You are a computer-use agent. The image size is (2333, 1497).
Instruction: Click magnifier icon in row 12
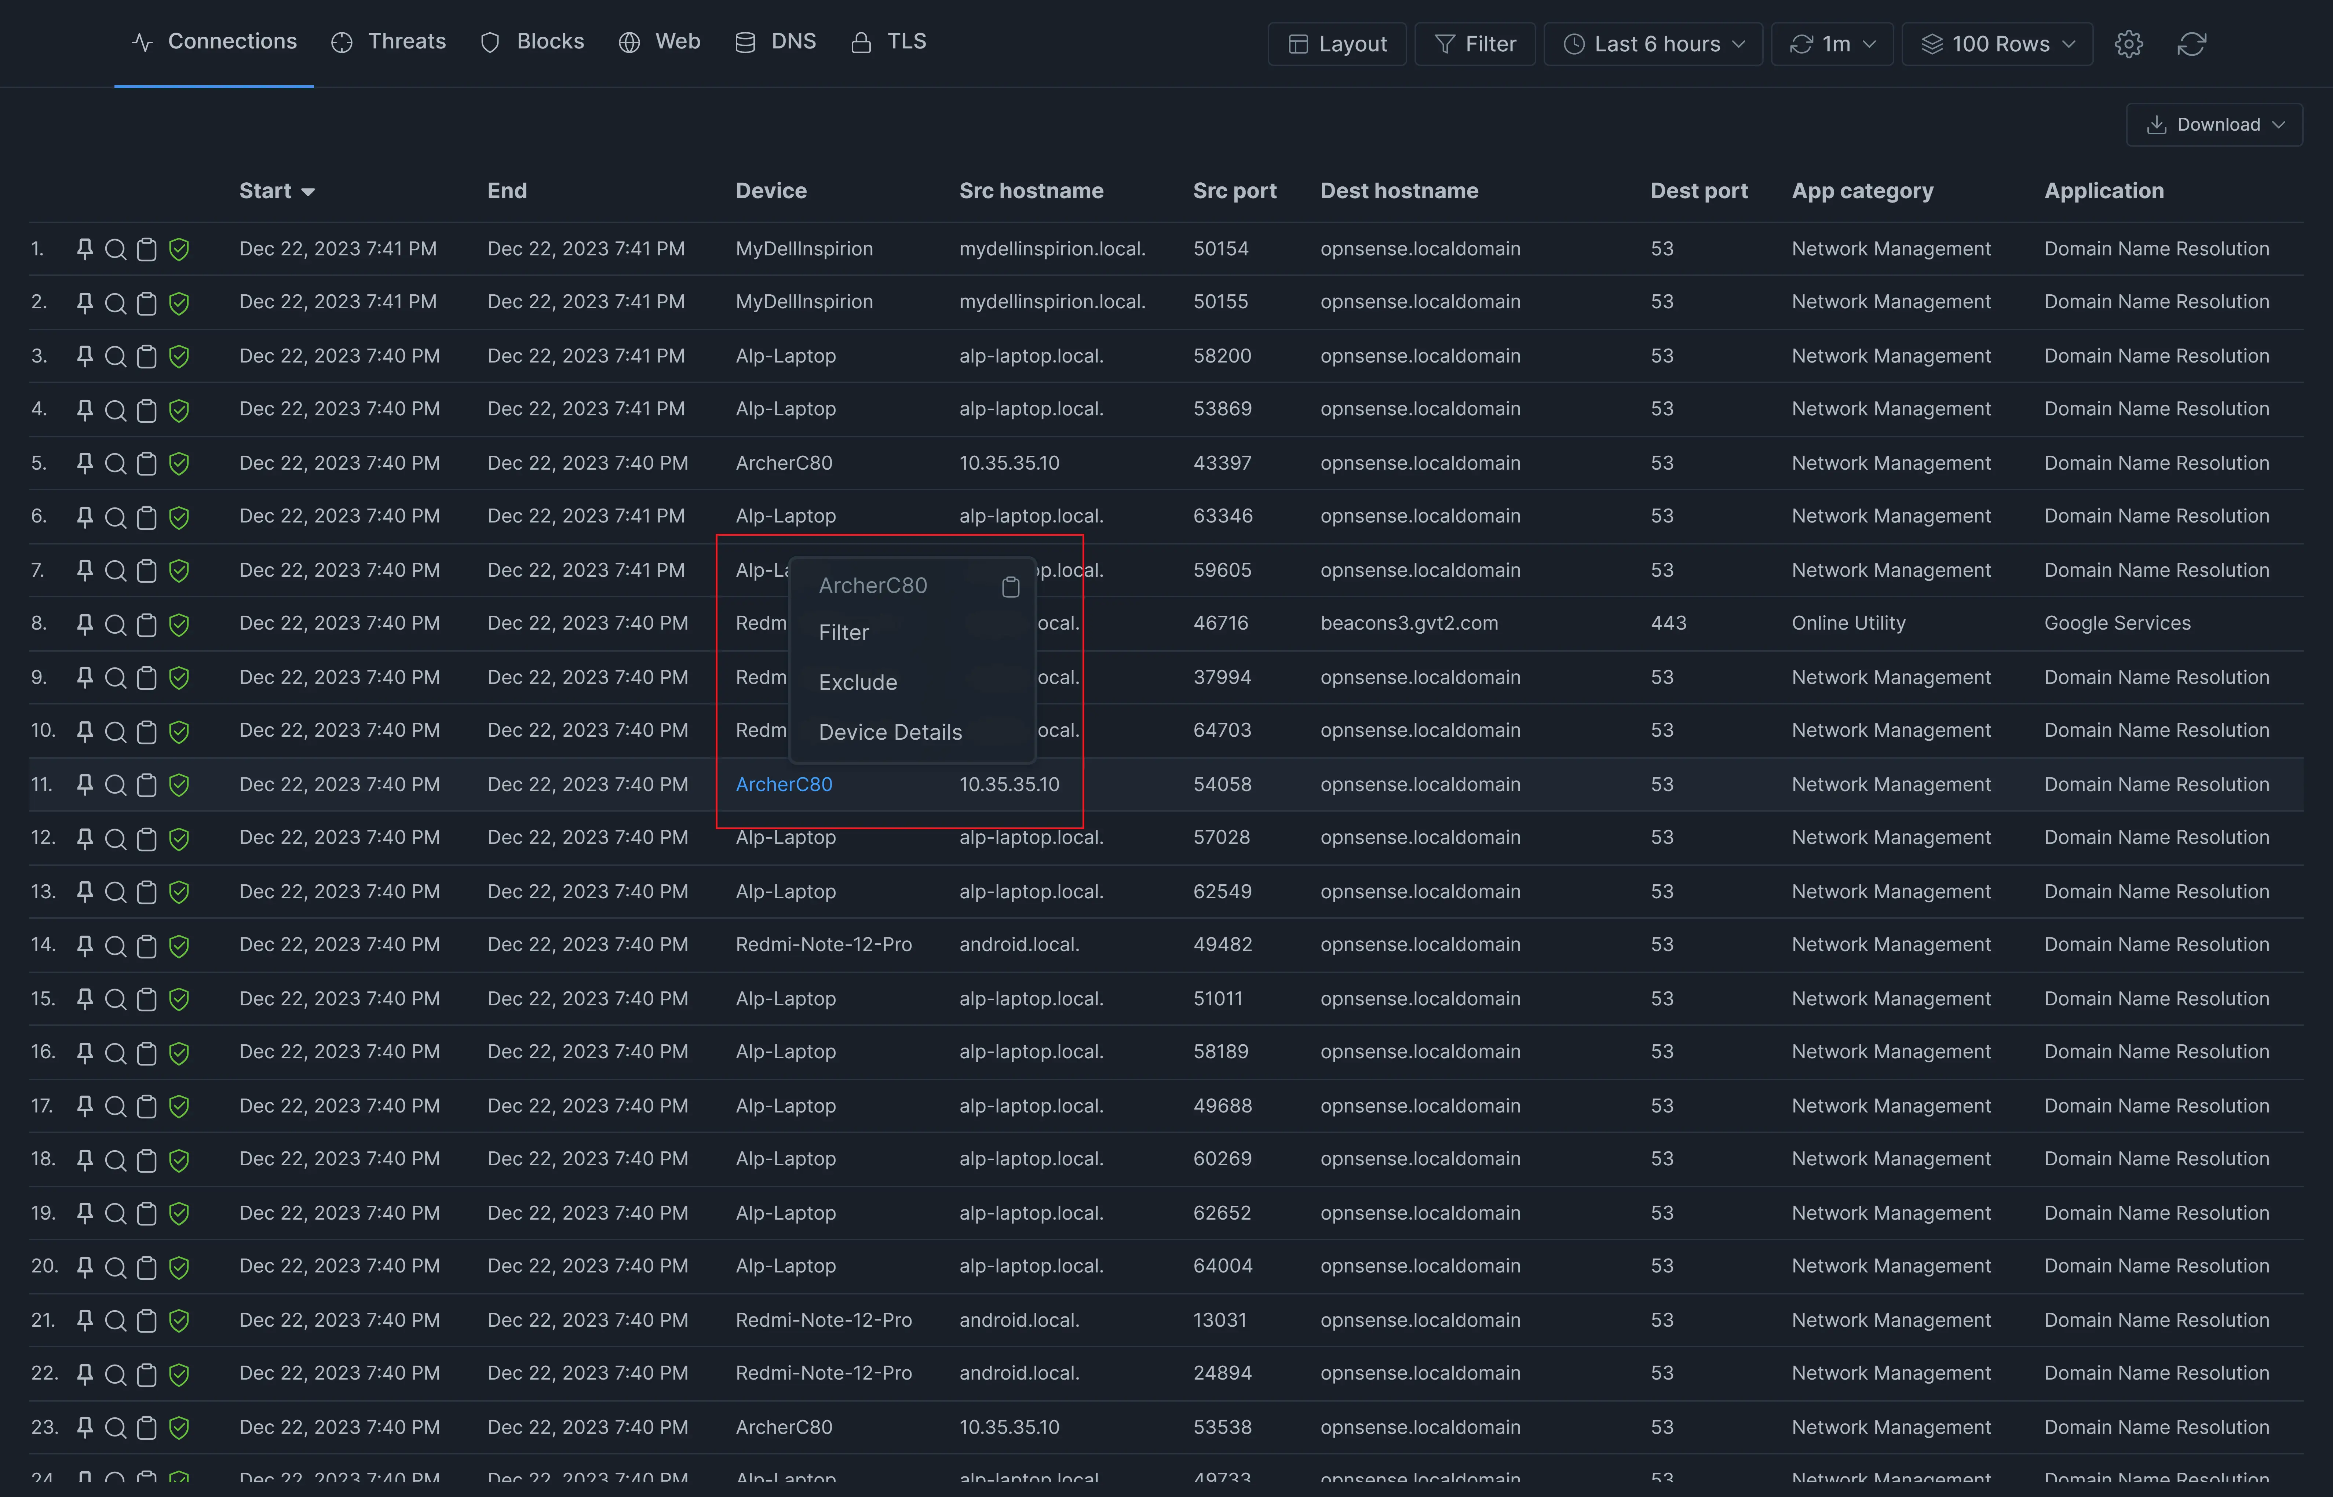tap(116, 838)
